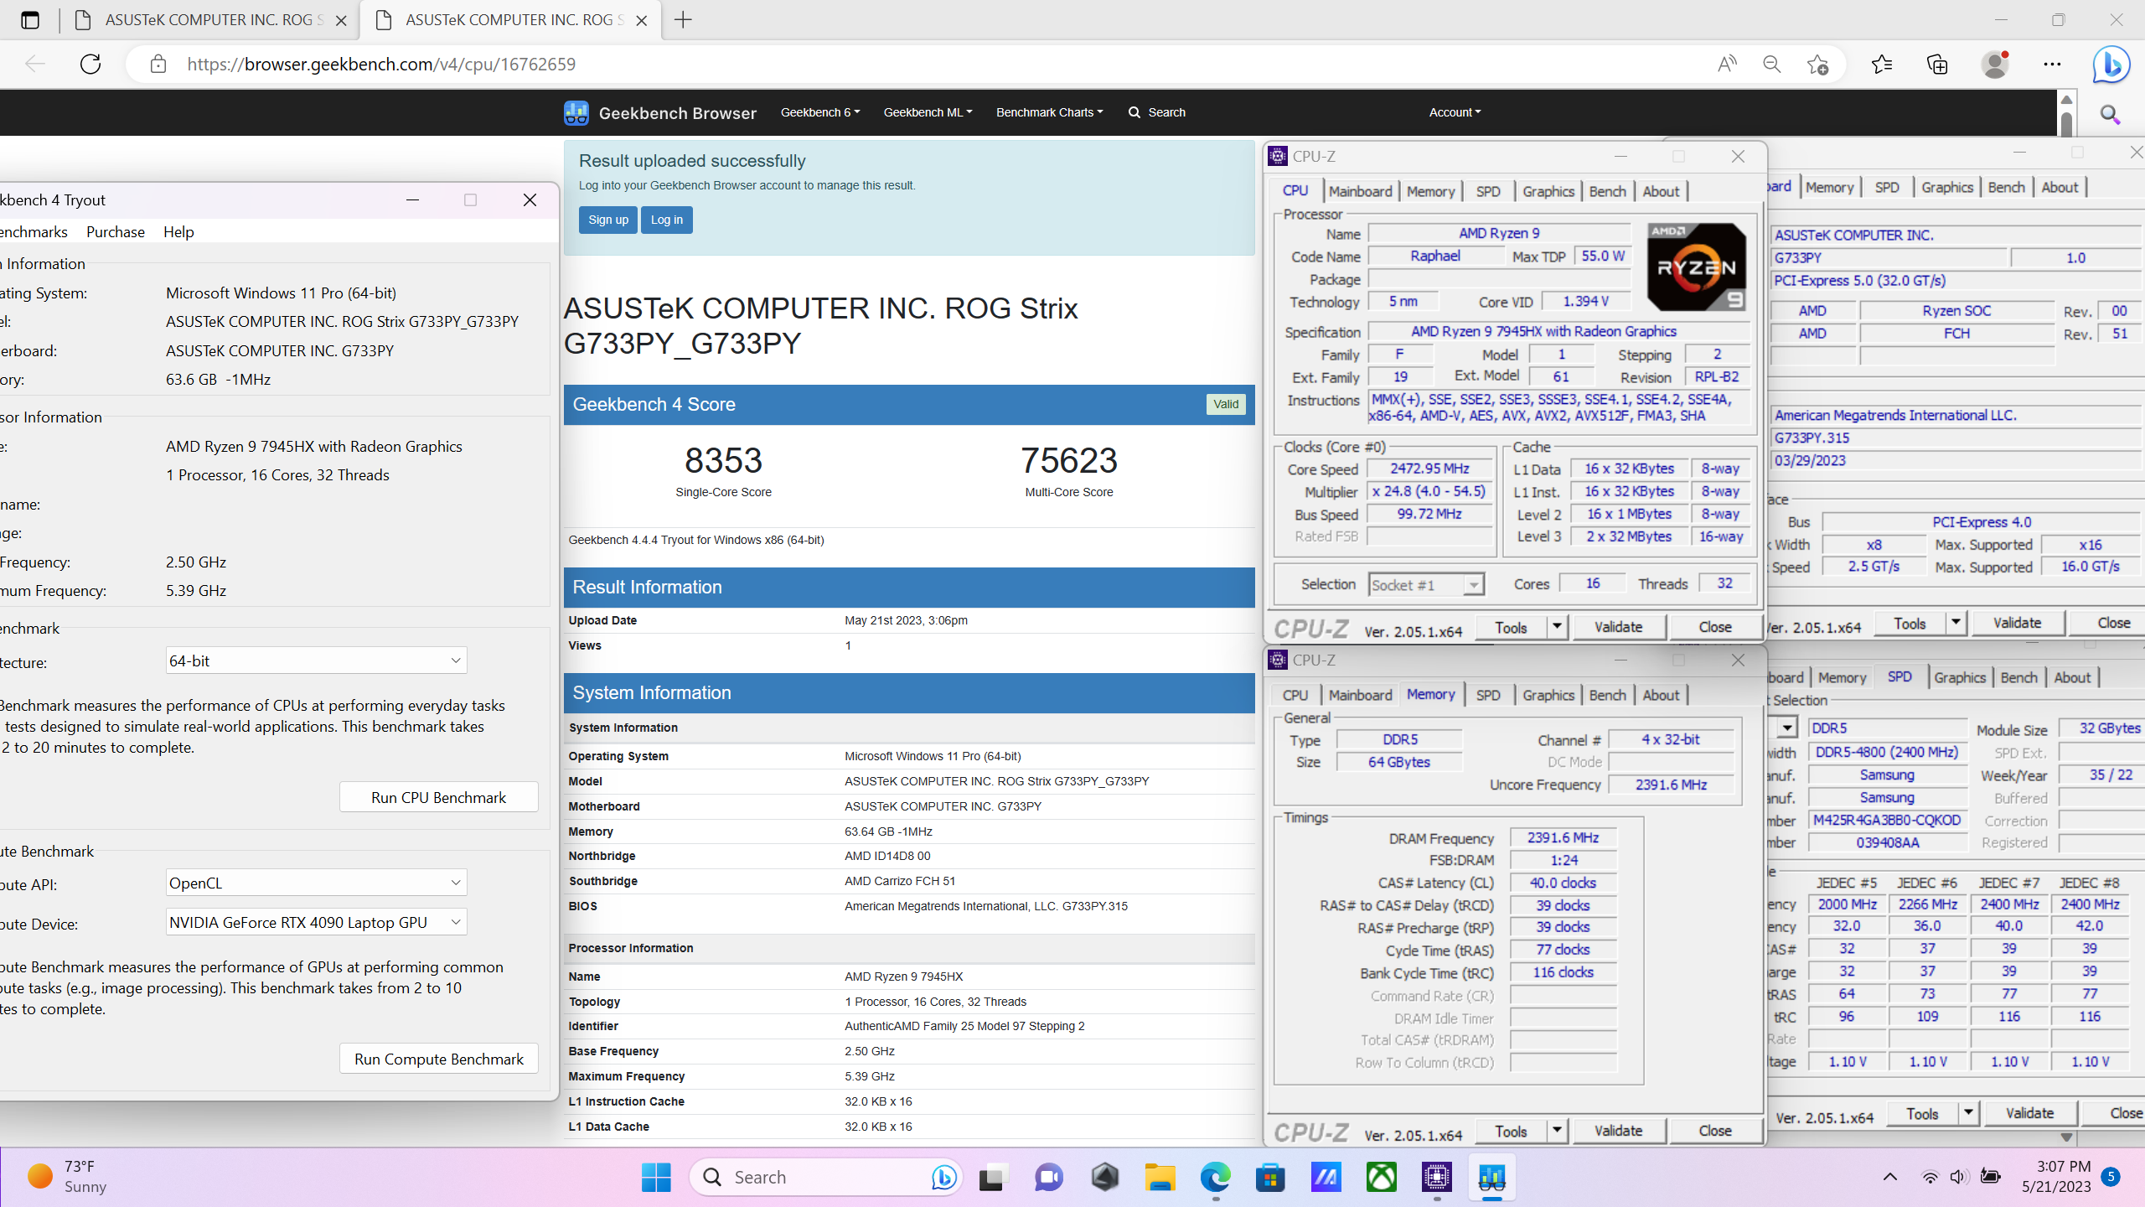Open the RTX 4090 compute device dropdown
Screen dimensions: 2145x1207
coord(316,922)
